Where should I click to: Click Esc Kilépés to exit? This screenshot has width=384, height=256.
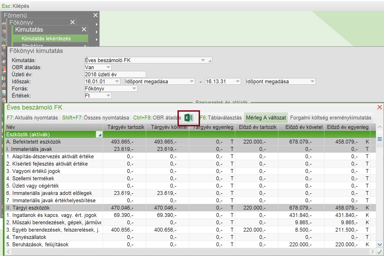click(16, 6)
